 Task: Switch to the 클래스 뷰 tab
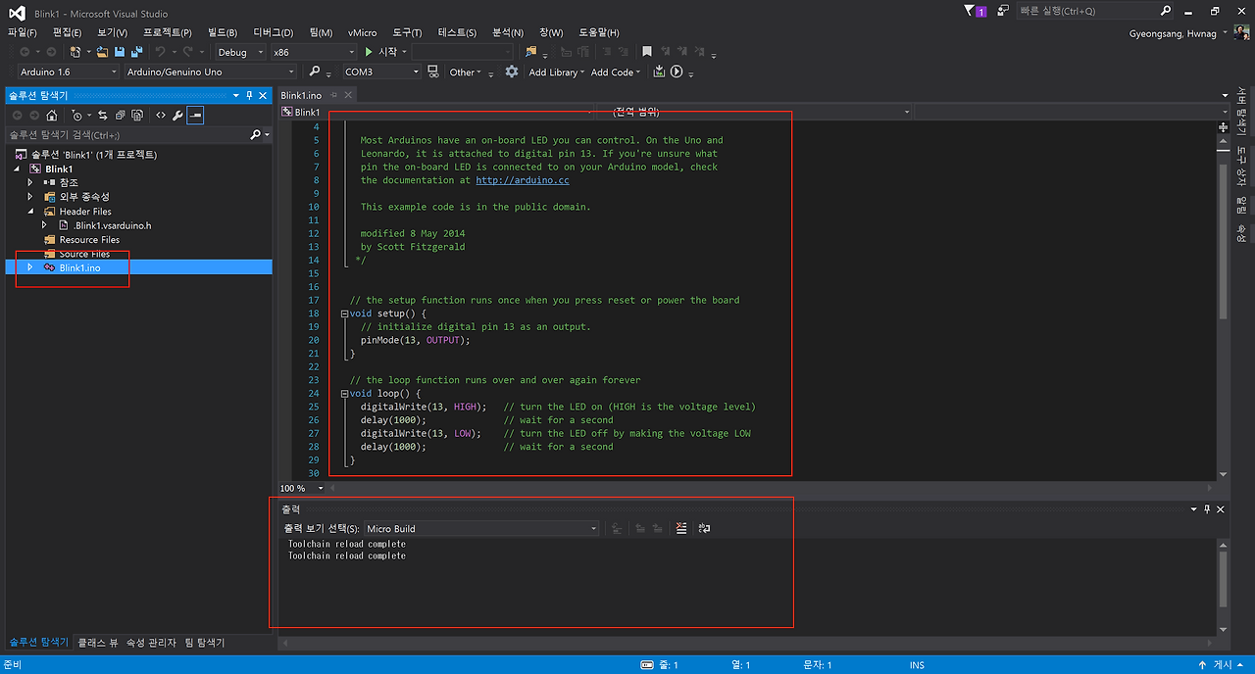point(98,643)
